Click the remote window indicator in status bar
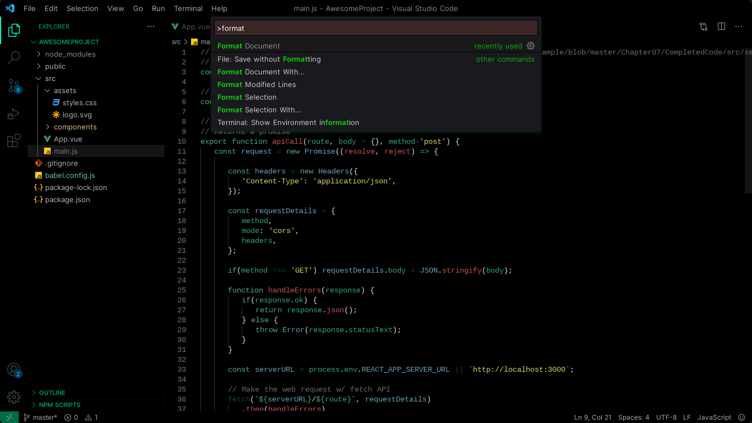752x423 pixels. pyautogui.click(x=9, y=417)
